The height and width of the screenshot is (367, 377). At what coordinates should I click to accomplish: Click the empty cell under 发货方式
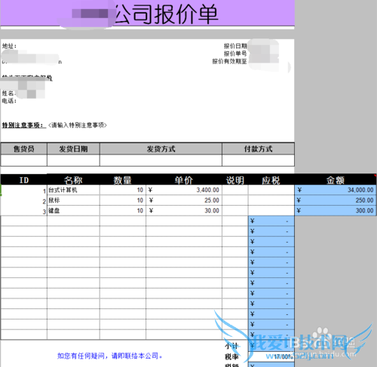(161, 161)
